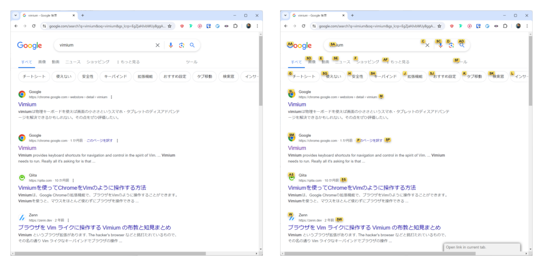
Task: Click 検索窓 chip in right window
Action: 498,76
